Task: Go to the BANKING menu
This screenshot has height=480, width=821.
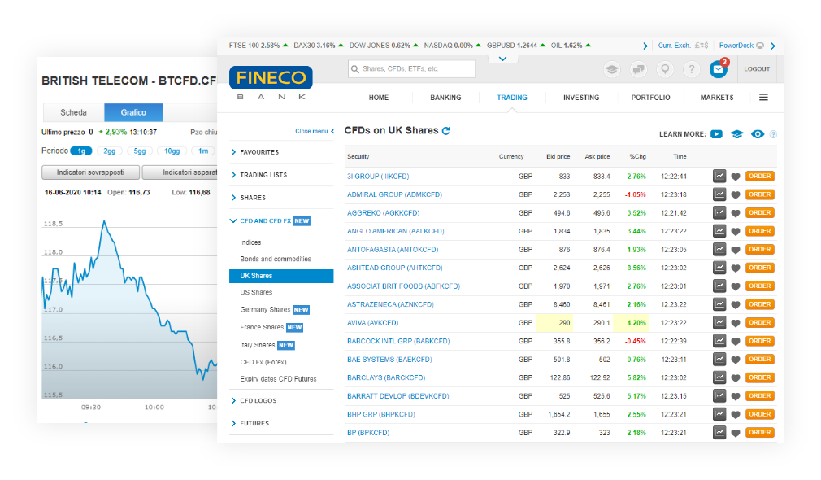Action: 445,98
